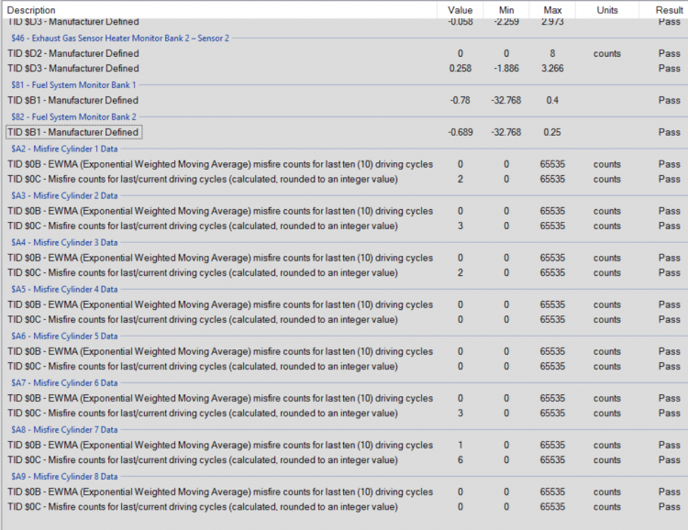
Task: Click the Value column header
Action: (460, 10)
